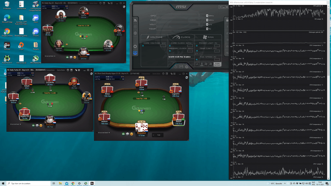Open emoji smiley in Short Deck Bounty window
Screen dimensions: 331x186
pos(132,134)
